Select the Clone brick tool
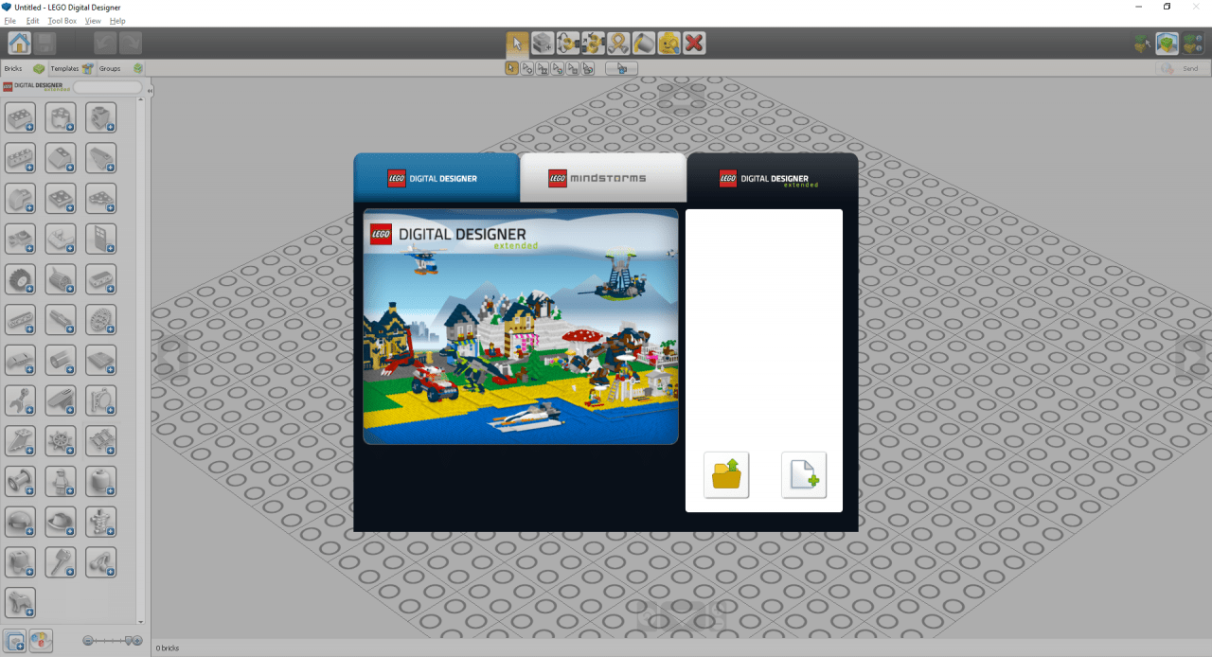 point(543,43)
